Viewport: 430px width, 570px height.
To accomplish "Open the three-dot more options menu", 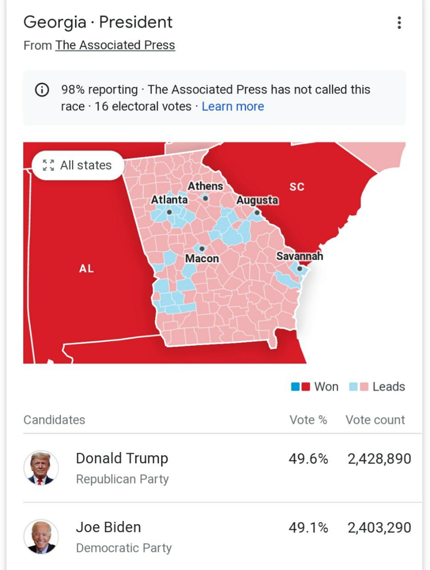I will pyautogui.click(x=399, y=23).
